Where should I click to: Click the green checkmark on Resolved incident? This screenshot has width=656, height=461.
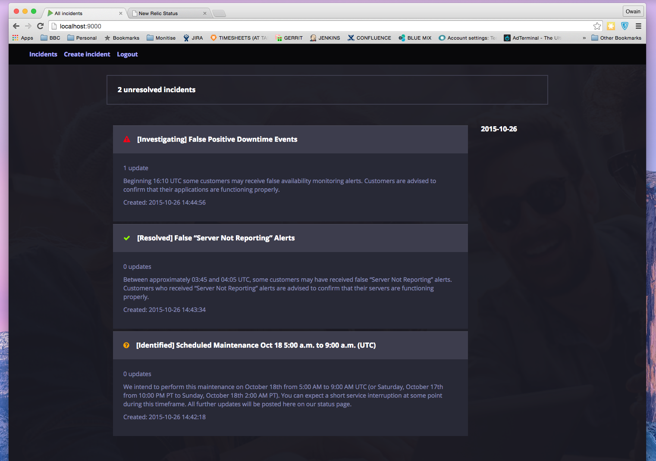[x=127, y=238]
